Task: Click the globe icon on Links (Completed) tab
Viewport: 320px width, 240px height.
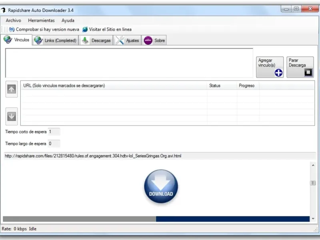Action: coord(38,40)
